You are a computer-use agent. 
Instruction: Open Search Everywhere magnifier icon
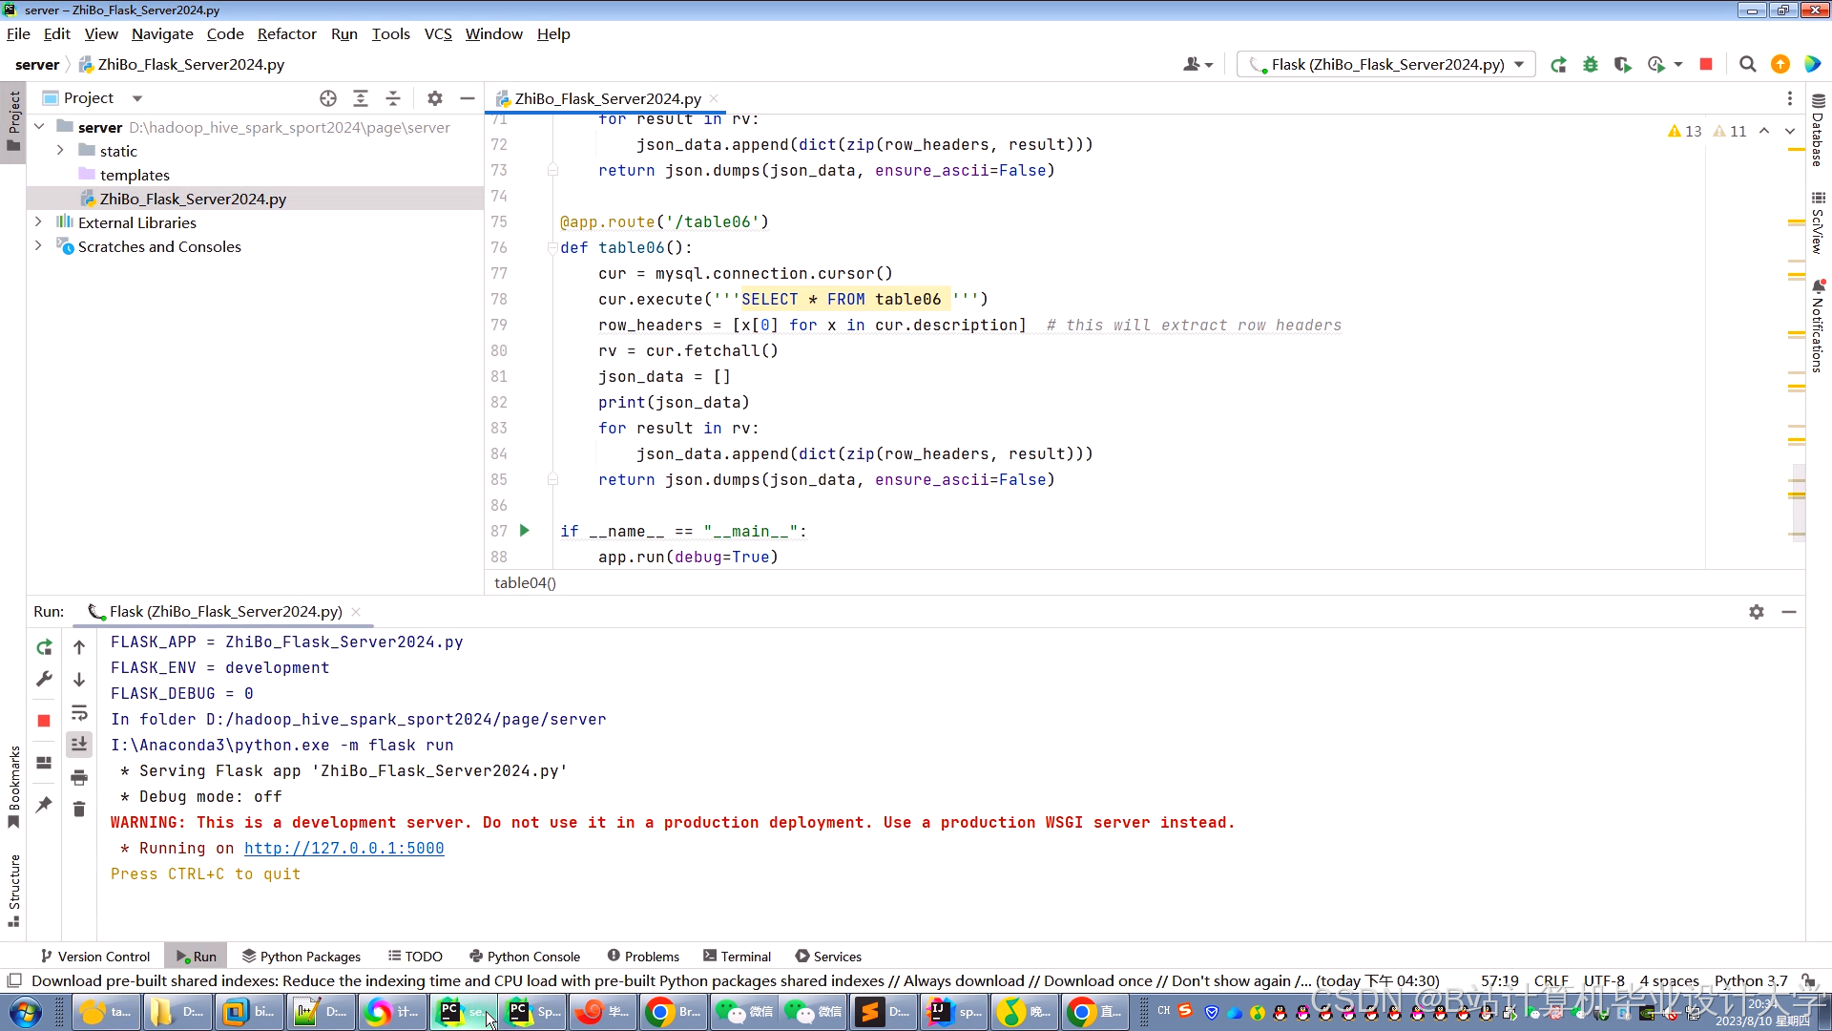pos(1747,65)
